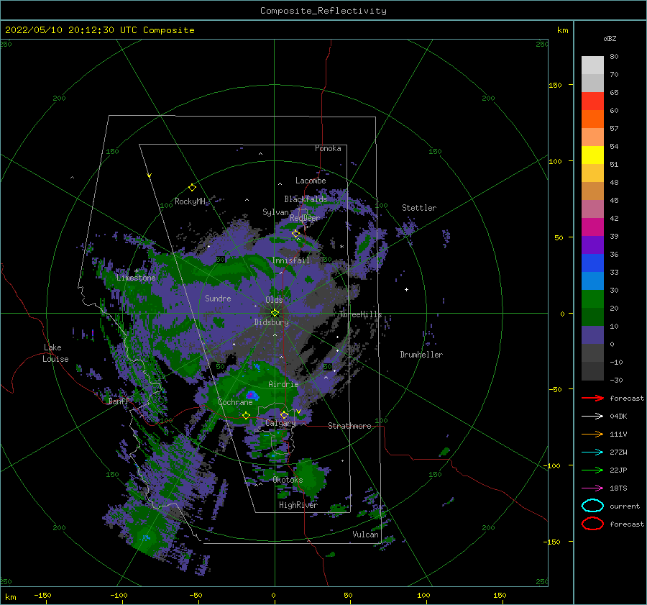Click the Strathmore city label
Viewport: 647px width, 605px height.
click(x=349, y=426)
